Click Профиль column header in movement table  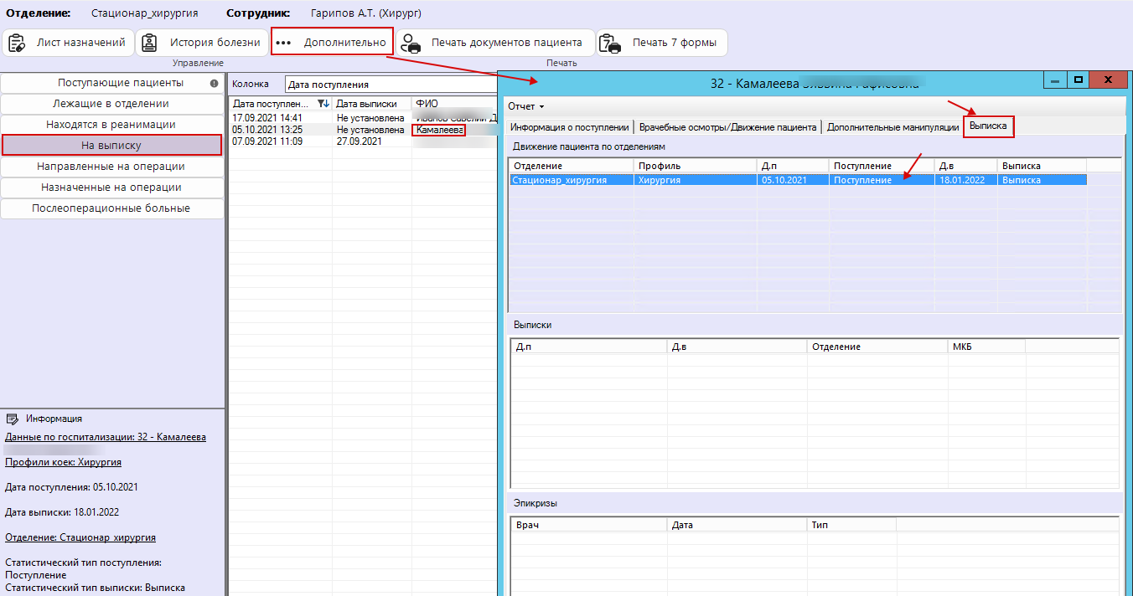point(695,166)
